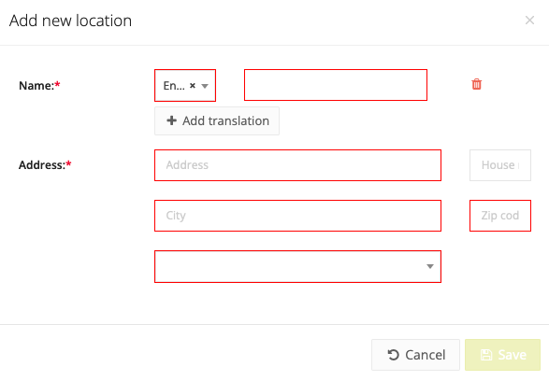Screen dimensions: 549x381
Task: Click the arrow on the empty address dropdown
Action: [x=430, y=267]
